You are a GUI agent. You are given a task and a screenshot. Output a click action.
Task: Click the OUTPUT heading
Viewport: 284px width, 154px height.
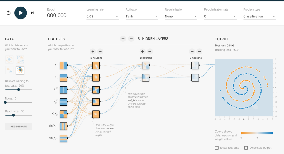coord(222,39)
